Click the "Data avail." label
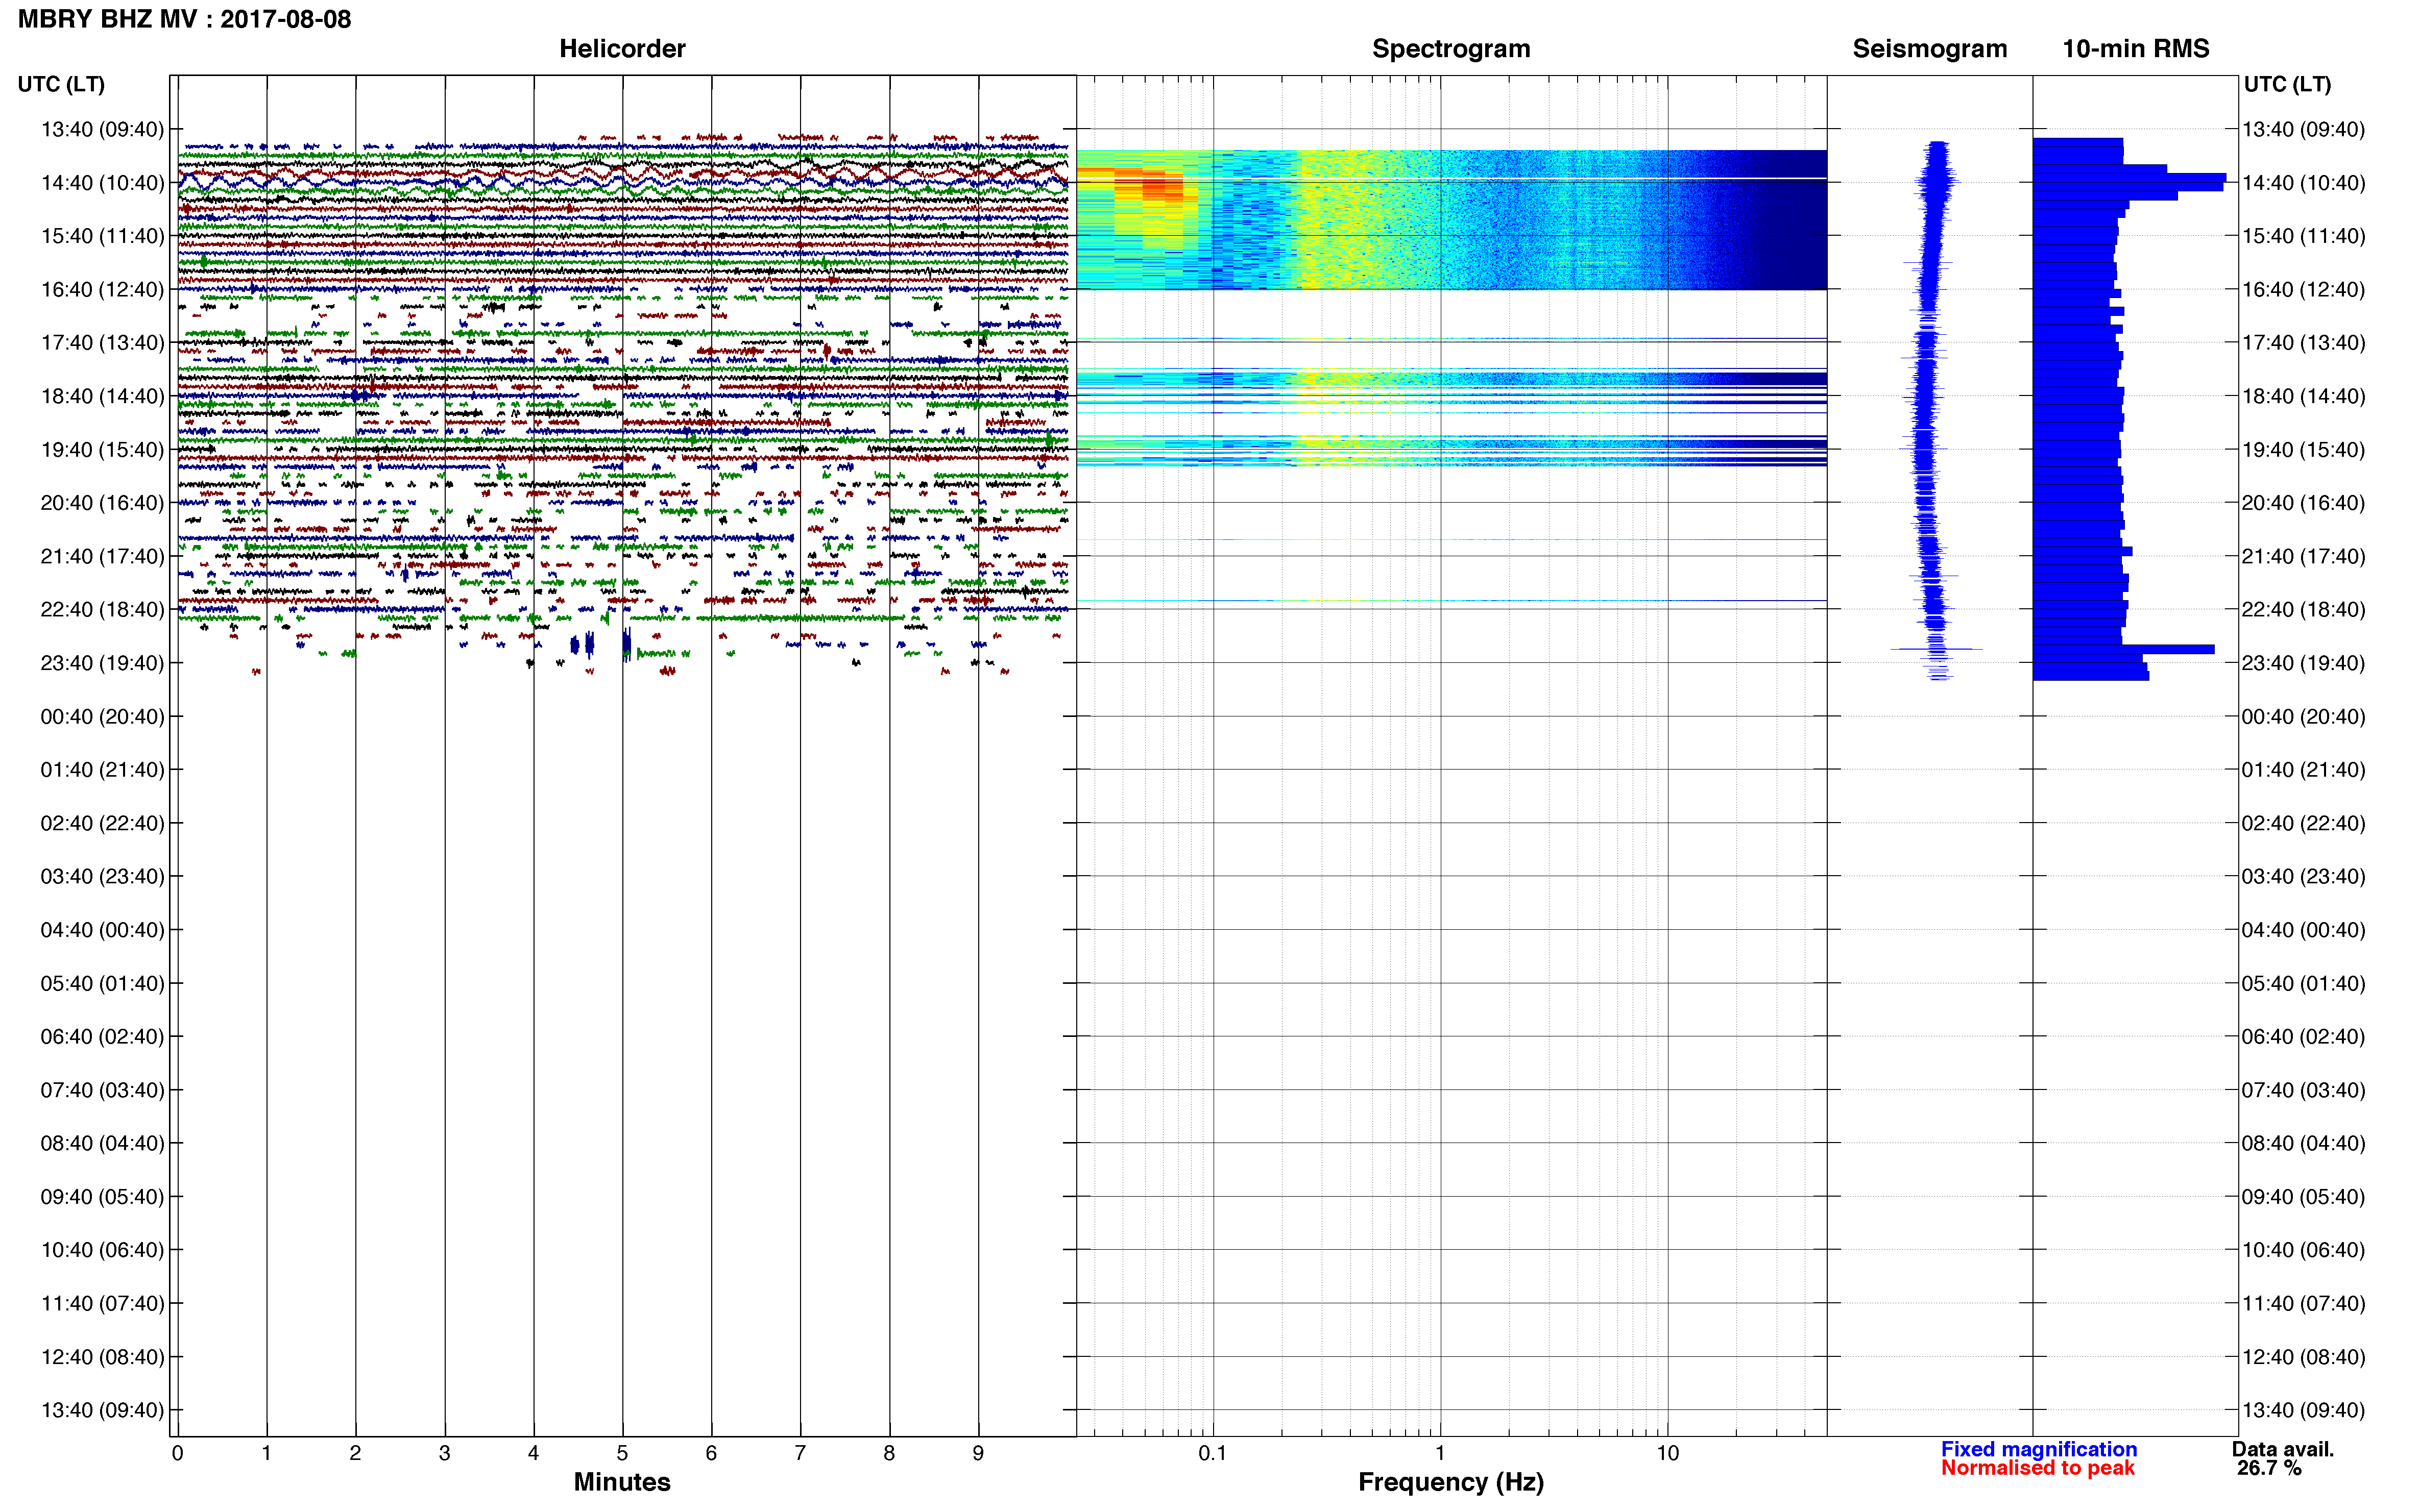The image size is (2420, 1512). tap(2283, 1449)
